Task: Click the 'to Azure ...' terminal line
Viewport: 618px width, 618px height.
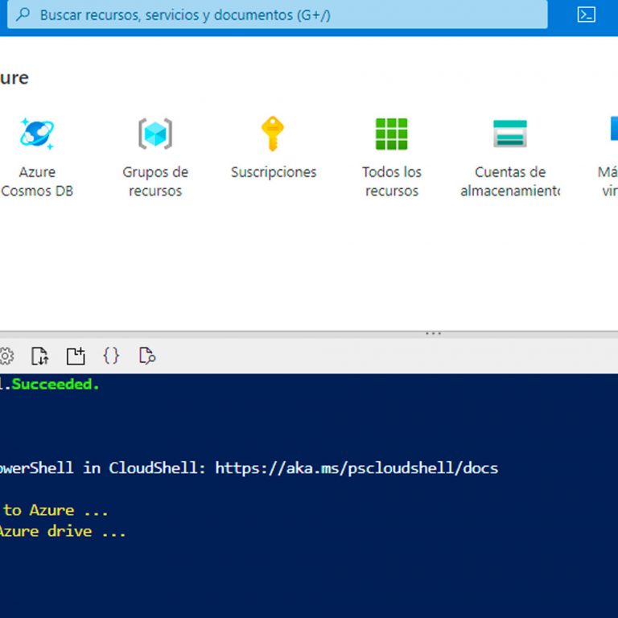Action: click(56, 510)
